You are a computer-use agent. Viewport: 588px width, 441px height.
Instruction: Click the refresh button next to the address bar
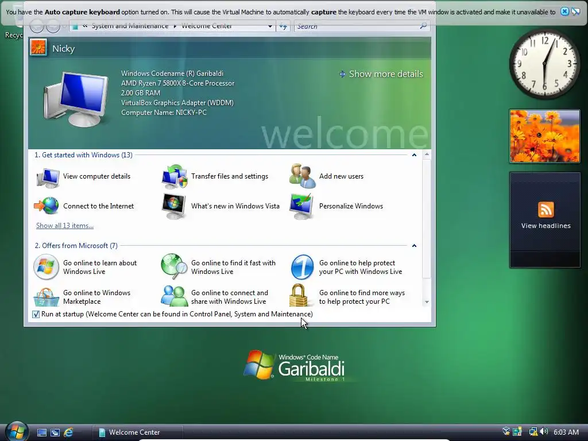click(x=283, y=26)
